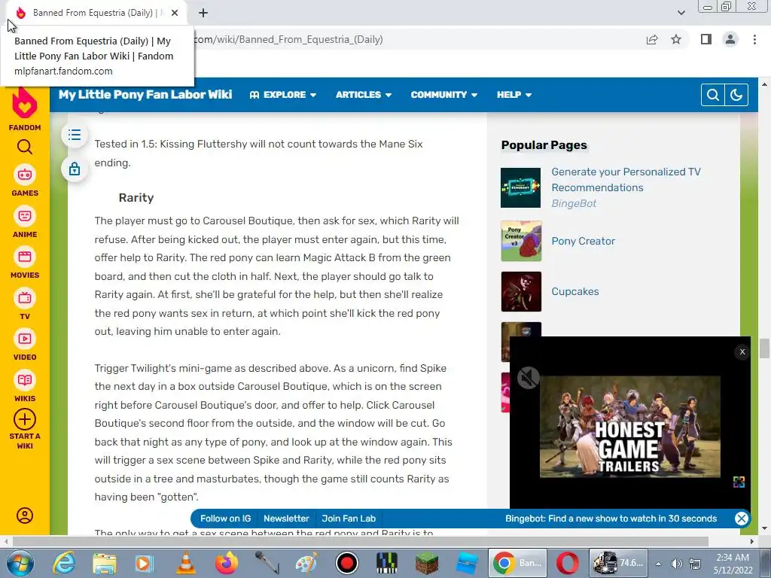This screenshot has width=771, height=578.
Task: Open Generate your Personalized TV Recommendations link
Action: (x=626, y=179)
